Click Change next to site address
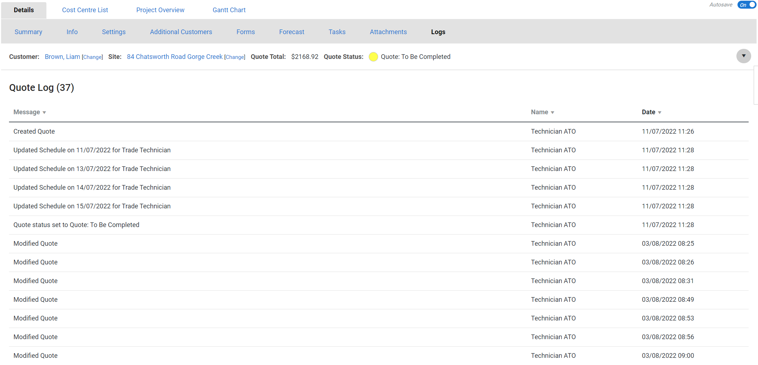Screen dimensions: 758x365 (235, 57)
